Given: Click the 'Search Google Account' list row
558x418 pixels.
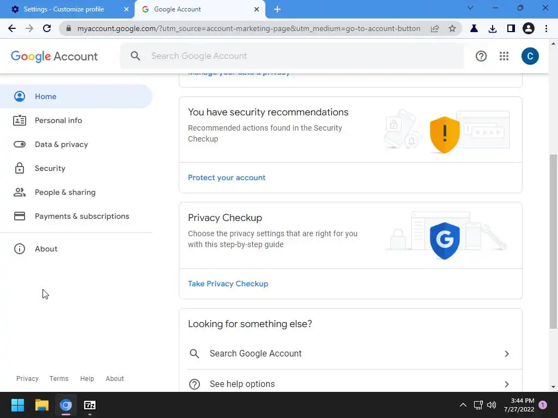Looking at the screenshot, I should (350, 354).
